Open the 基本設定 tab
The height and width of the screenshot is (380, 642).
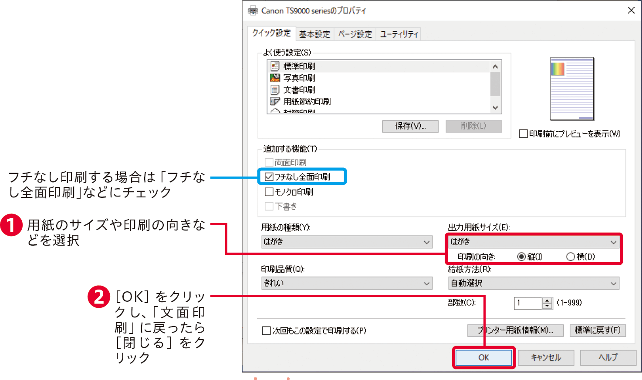(314, 34)
